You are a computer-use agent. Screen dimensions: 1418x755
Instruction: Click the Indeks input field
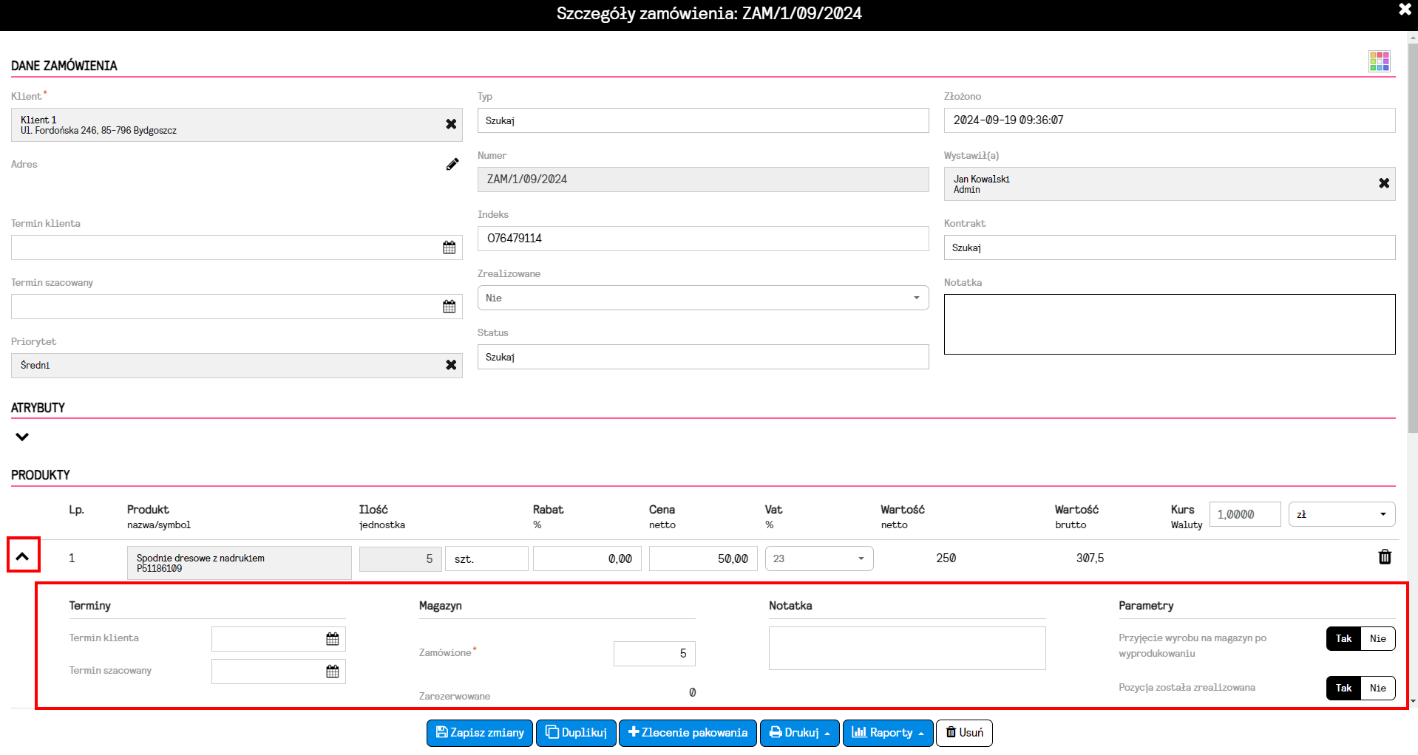click(x=702, y=239)
